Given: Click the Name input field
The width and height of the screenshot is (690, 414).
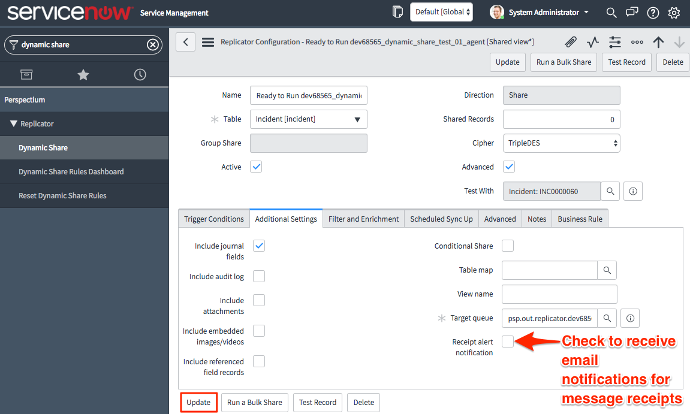Looking at the screenshot, I should click(309, 95).
